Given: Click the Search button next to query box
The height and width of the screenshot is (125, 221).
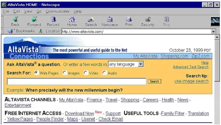Looking at the screenshot, I should pos(155,81).
